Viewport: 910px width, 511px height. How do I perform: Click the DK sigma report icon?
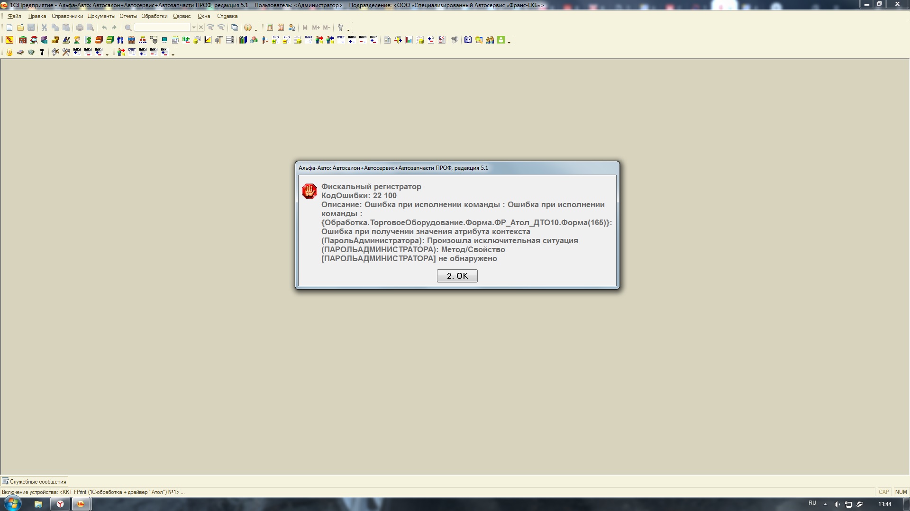coord(442,40)
